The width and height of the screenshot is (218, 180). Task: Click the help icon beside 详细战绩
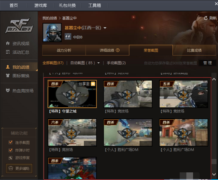point(117,50)
